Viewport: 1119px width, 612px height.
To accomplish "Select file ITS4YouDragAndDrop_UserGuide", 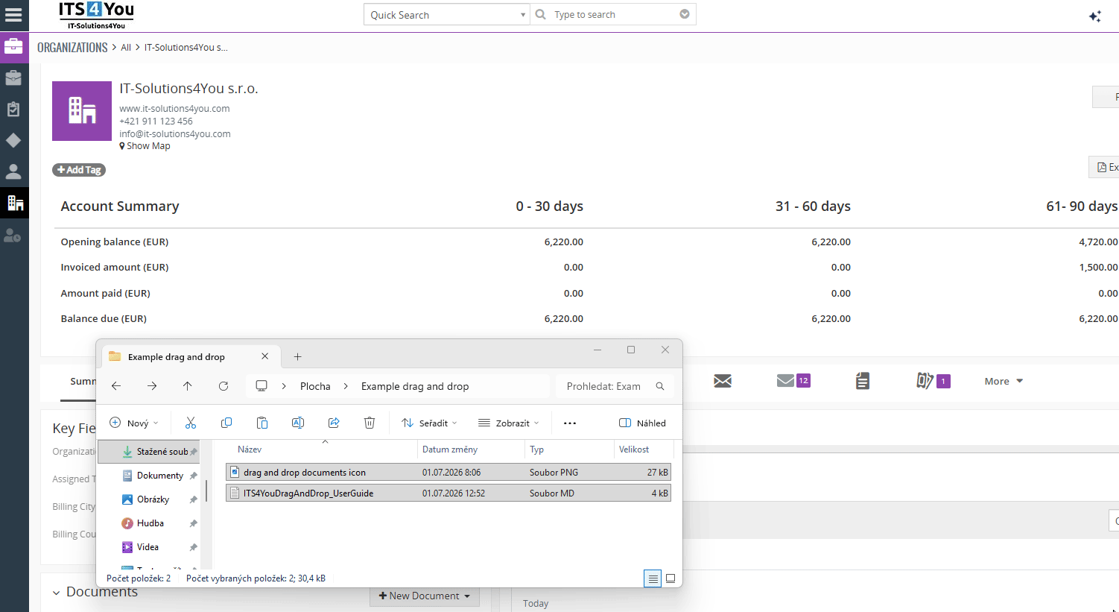I will (x=448, y=493).
